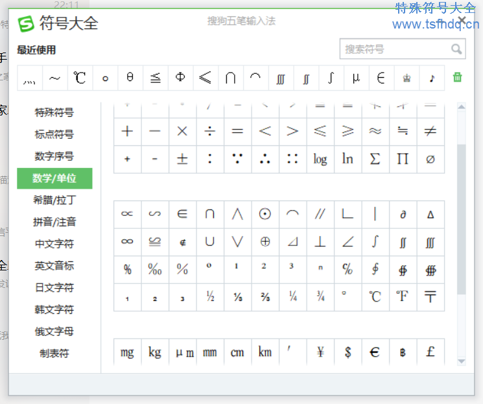Select the ½ fraction symbol

(209, 297)
